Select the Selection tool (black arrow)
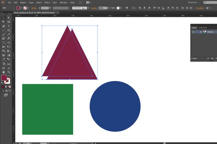Viewport: 217px width, 144px height. point(3,18)
